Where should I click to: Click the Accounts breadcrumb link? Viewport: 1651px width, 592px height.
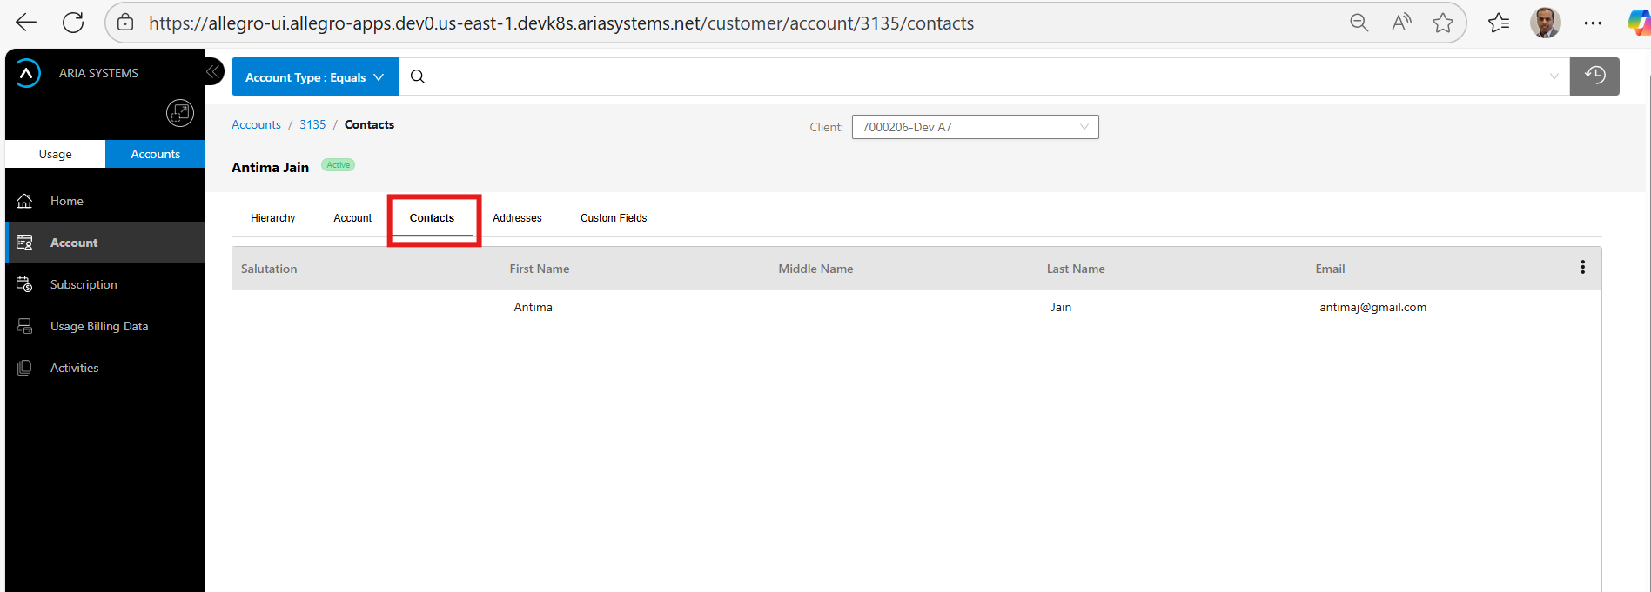pyautogui.click(x=256, y=124)
